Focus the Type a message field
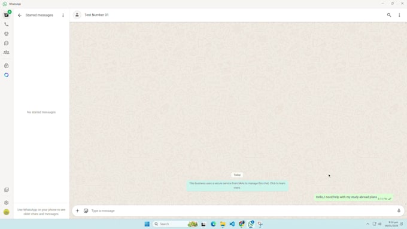 click(x=241, y=210)
